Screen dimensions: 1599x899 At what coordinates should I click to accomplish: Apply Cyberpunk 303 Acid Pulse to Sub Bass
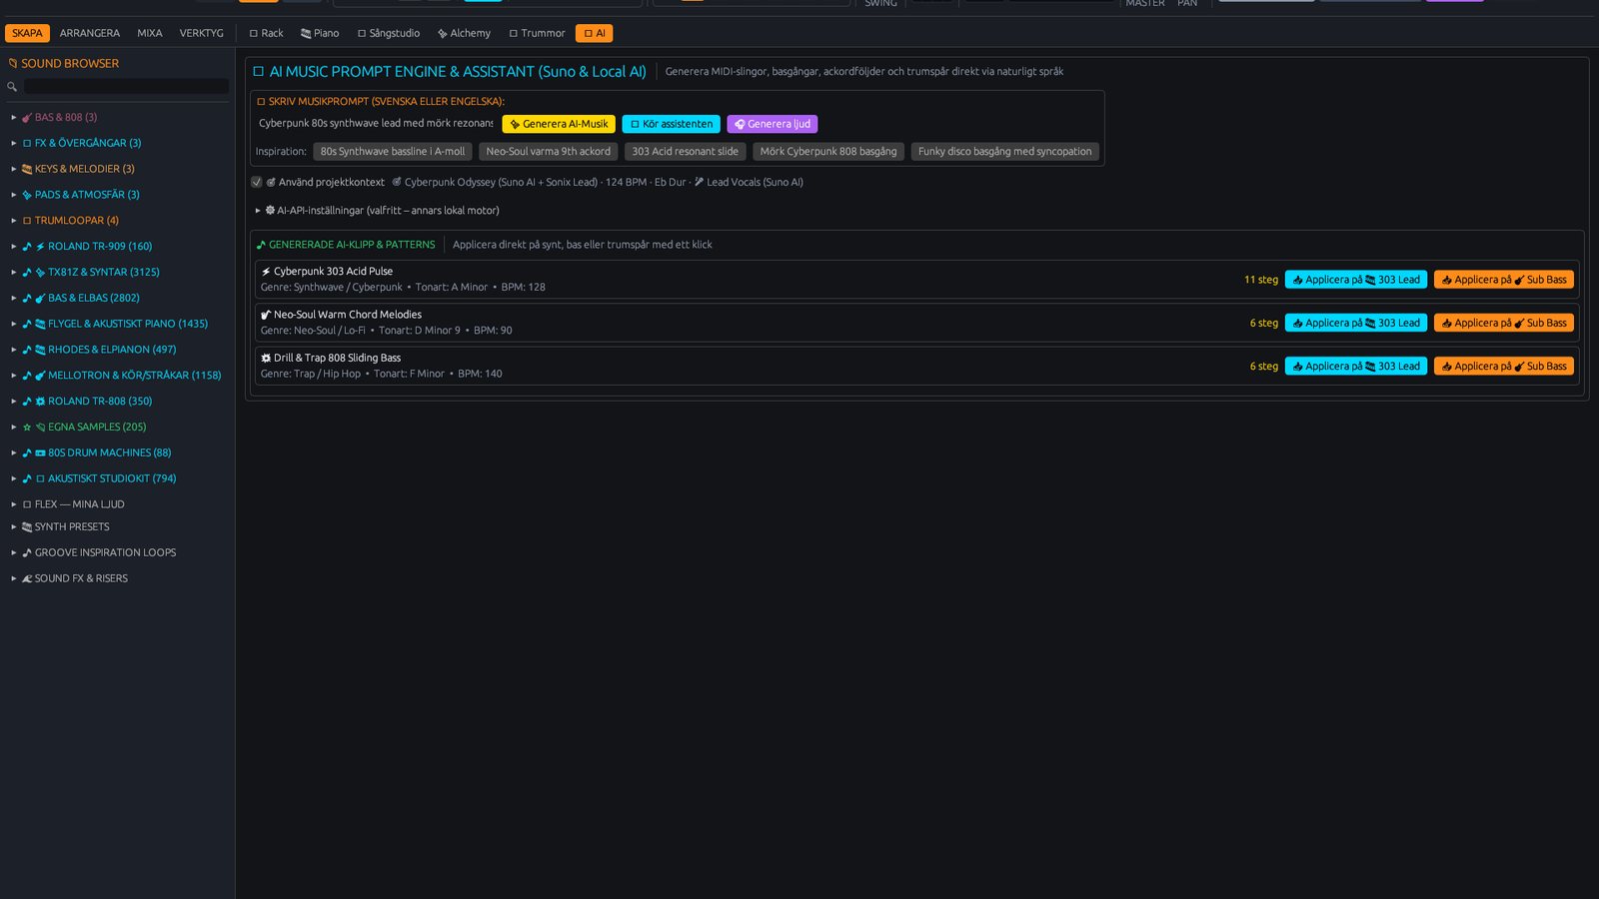(x=1504, y=280)
